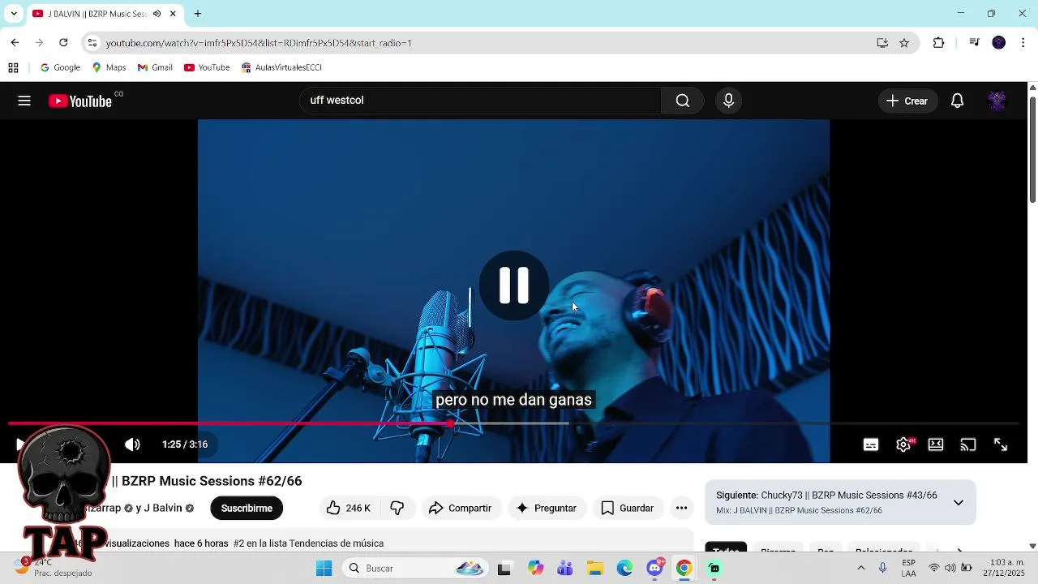
Task: Open File Explorer from taskbar
Action: coord(595,569)
